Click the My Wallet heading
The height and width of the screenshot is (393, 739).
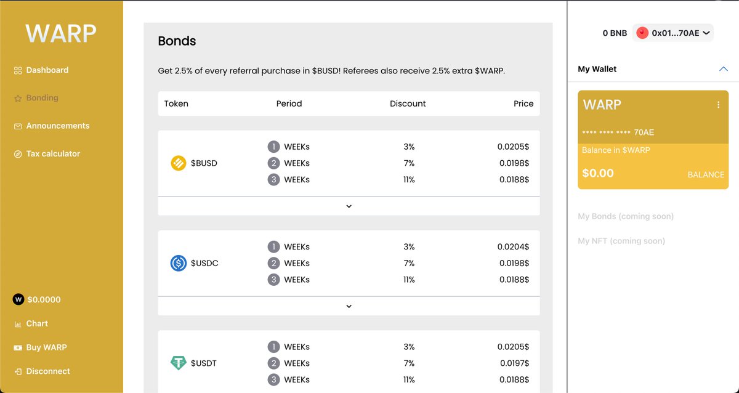597,69
